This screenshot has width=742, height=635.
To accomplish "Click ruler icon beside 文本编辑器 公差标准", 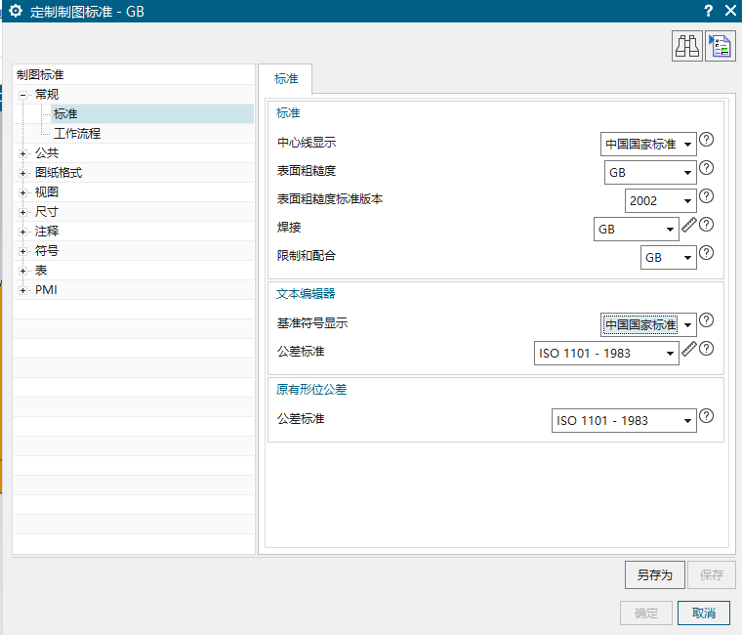I will 689,348.
